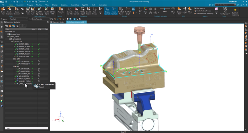Click the Analyze IPW icon
The height and width of the screenshot is (133, 248).
pos(185,10)
